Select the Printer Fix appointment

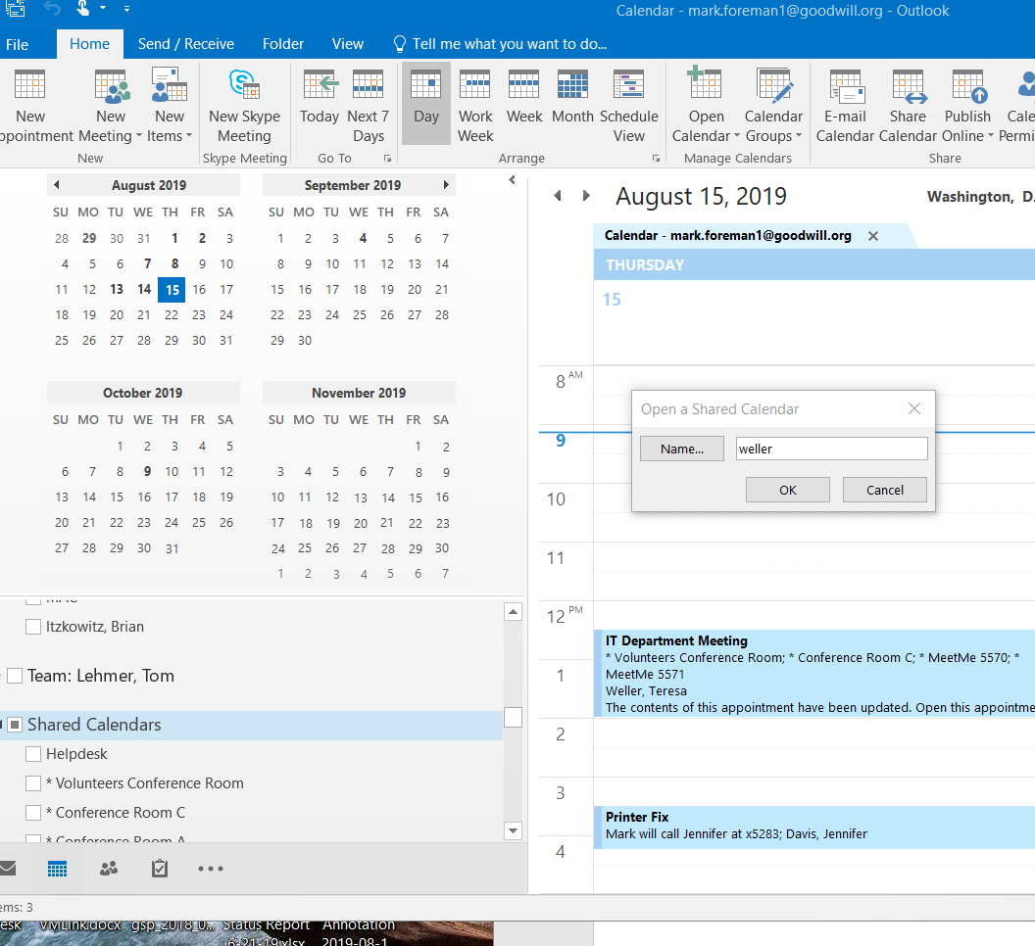click(x=814, y=827)
